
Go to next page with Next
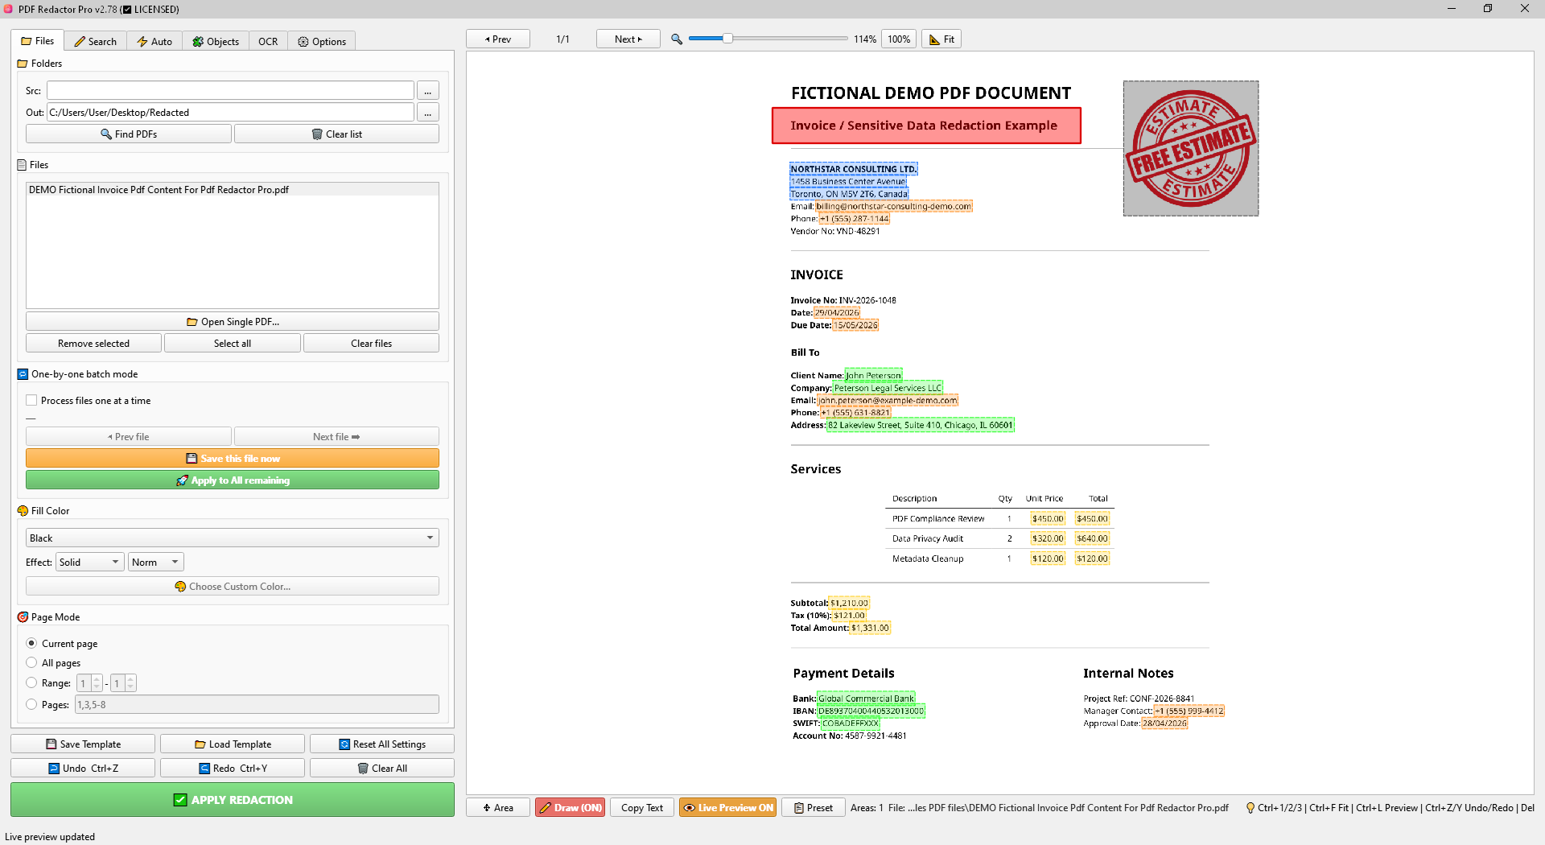(628, 39)
